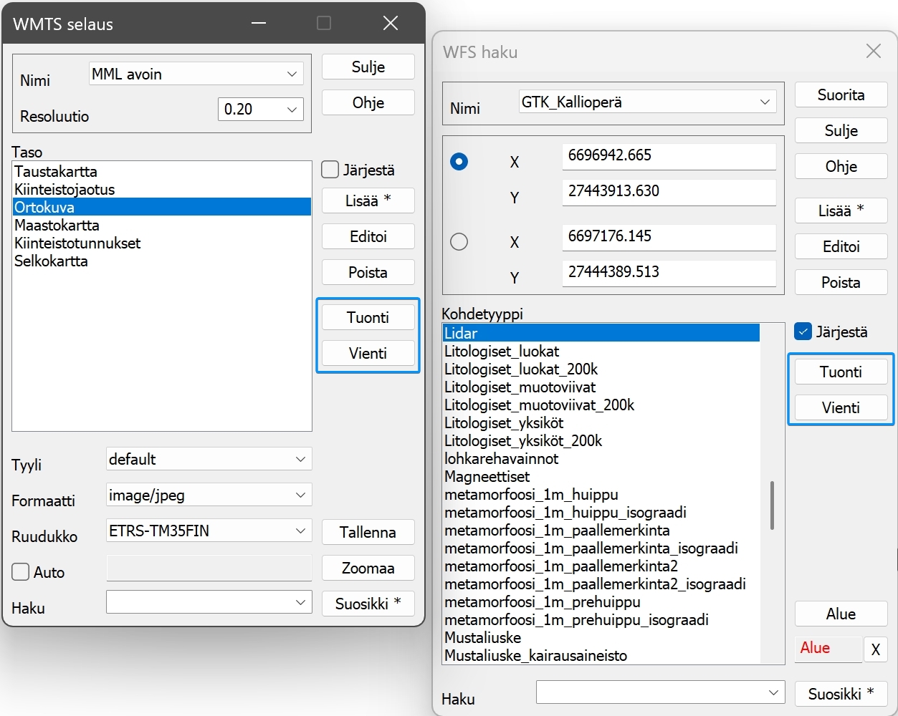The height and width of the screenshot is (716, 898).
Task: Enable Järjestä checkbox in WMTS selaus
Action: coord(330,170)
